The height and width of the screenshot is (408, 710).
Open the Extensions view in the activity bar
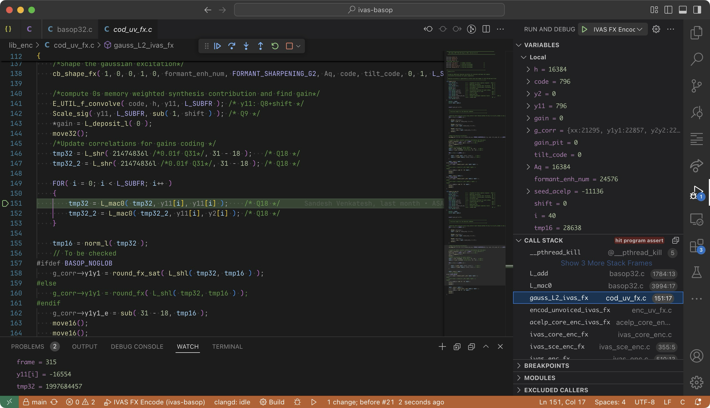click(696, 246)
